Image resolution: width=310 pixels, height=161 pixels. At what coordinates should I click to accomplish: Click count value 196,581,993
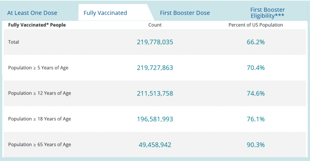[x=155, y=119]
